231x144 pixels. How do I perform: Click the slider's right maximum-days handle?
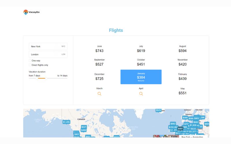click(46, 78)
